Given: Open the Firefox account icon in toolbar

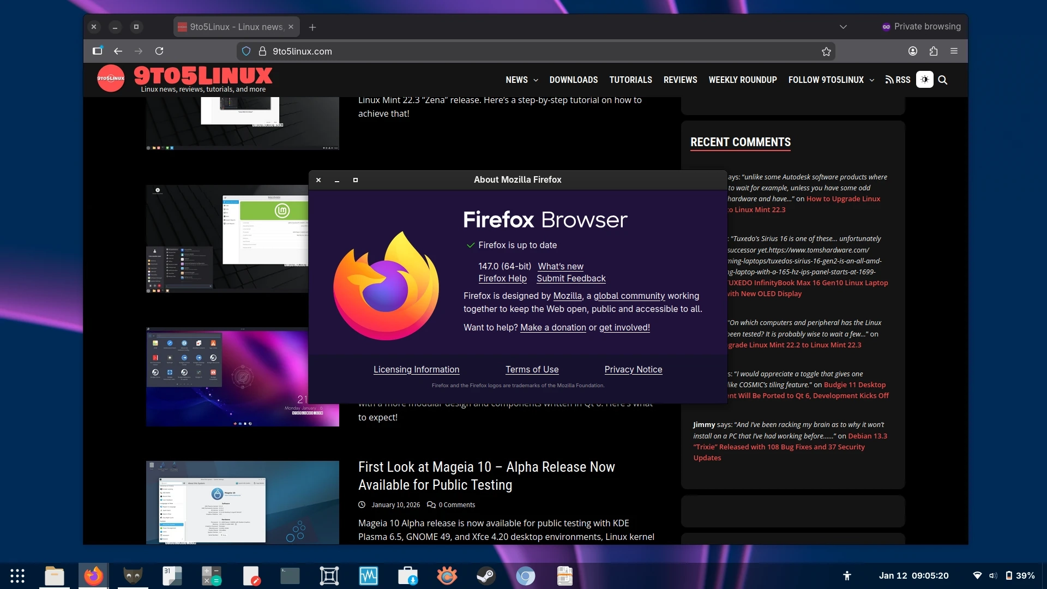Looking at the screenshot, I should pyautogui.click(x=912, y=51).
